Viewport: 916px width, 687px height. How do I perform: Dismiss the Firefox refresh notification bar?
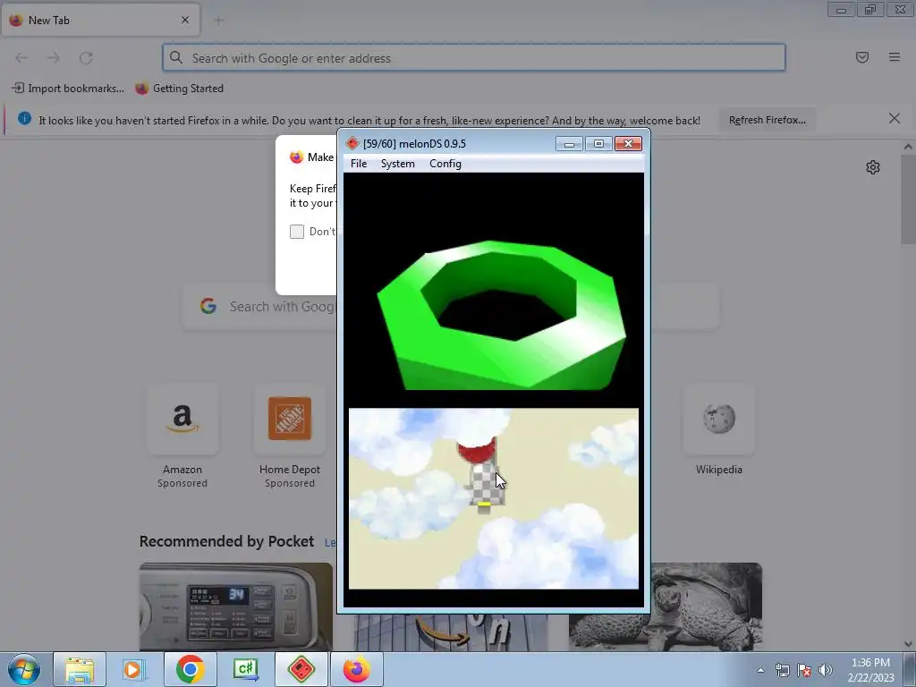point(895,119)
